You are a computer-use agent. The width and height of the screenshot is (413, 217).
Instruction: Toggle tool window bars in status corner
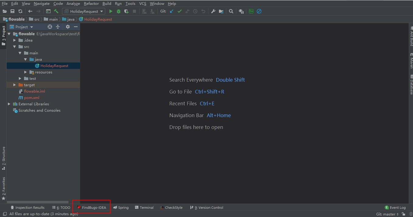(x=5, y=214)
